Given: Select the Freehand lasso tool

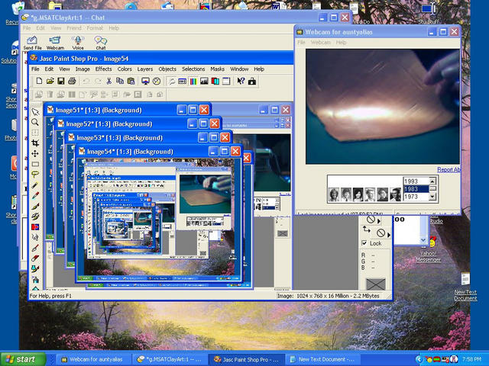Looking at the screenshot, I should click(35, 175).
